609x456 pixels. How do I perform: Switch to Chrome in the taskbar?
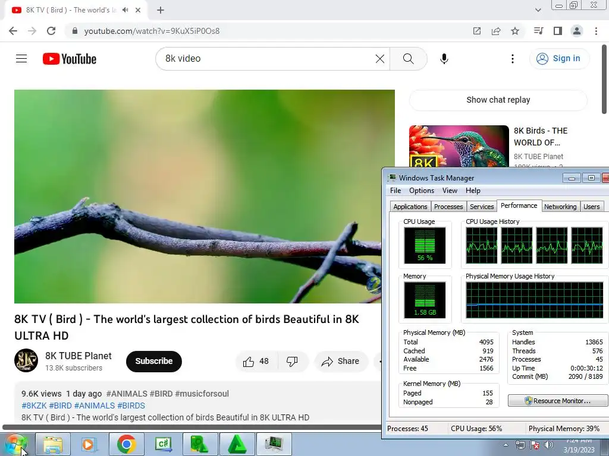[x=126, y=444]
